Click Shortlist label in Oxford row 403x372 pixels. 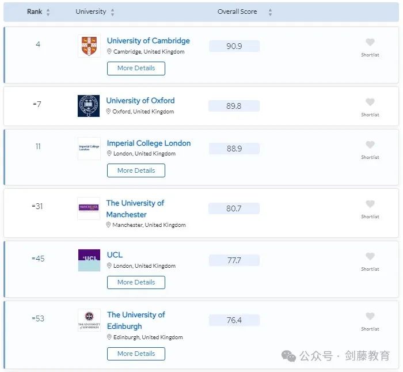(x=370, y=115)
